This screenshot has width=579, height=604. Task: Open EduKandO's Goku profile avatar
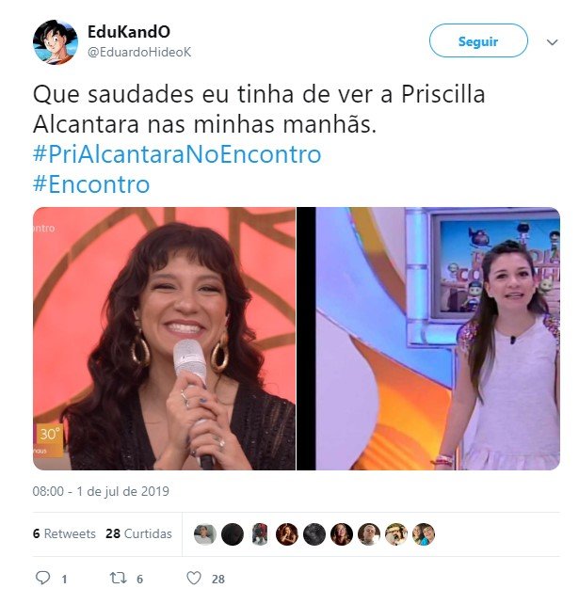tap(56, 42)
